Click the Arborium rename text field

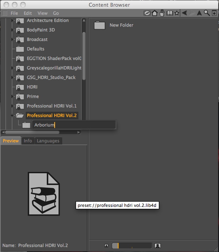74,125
